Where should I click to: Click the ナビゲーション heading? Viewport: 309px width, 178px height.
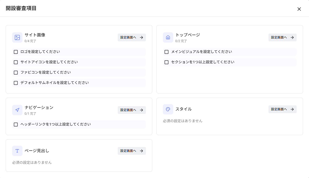point(39,107)
